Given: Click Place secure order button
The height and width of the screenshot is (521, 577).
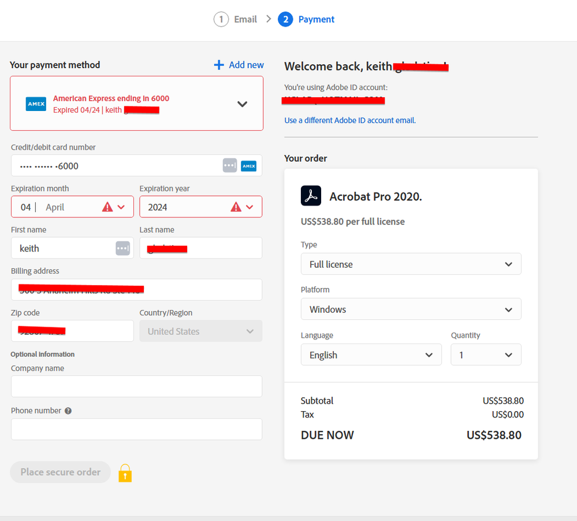Looking at the screenshot, I should coord(60,472).
